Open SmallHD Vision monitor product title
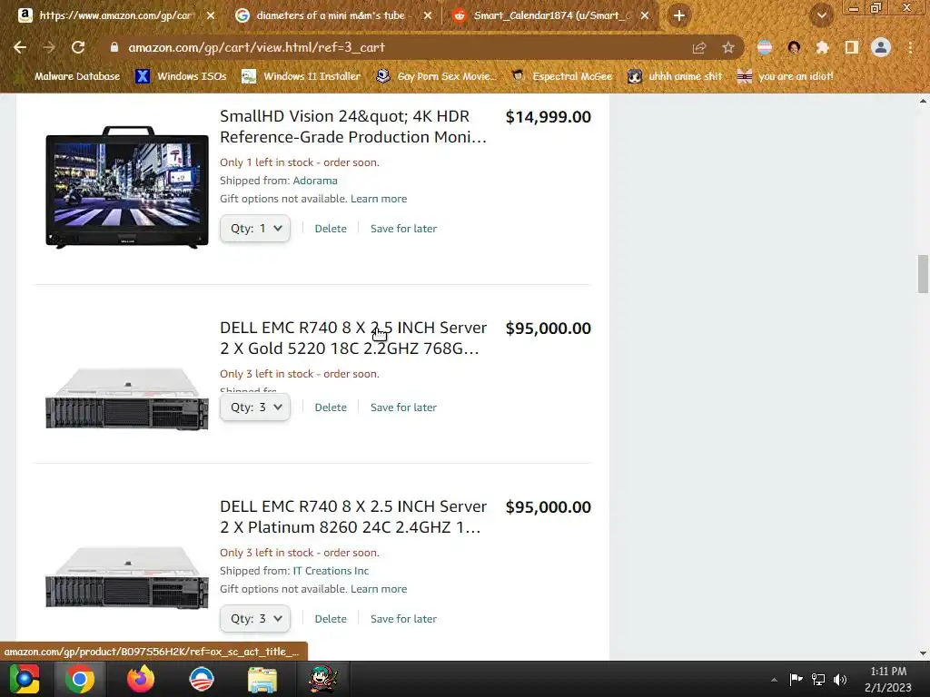The height and width of the screenshot is (697, 930). coord(353,126)
